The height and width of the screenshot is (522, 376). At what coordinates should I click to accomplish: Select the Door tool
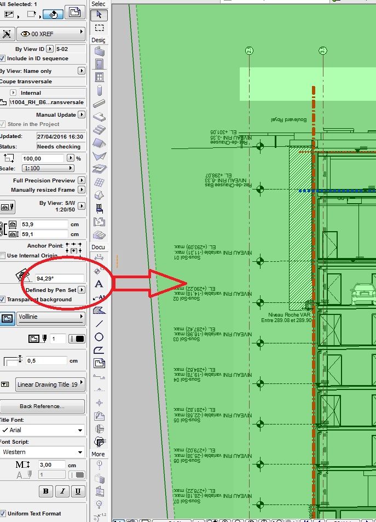[x=99, y=64]
